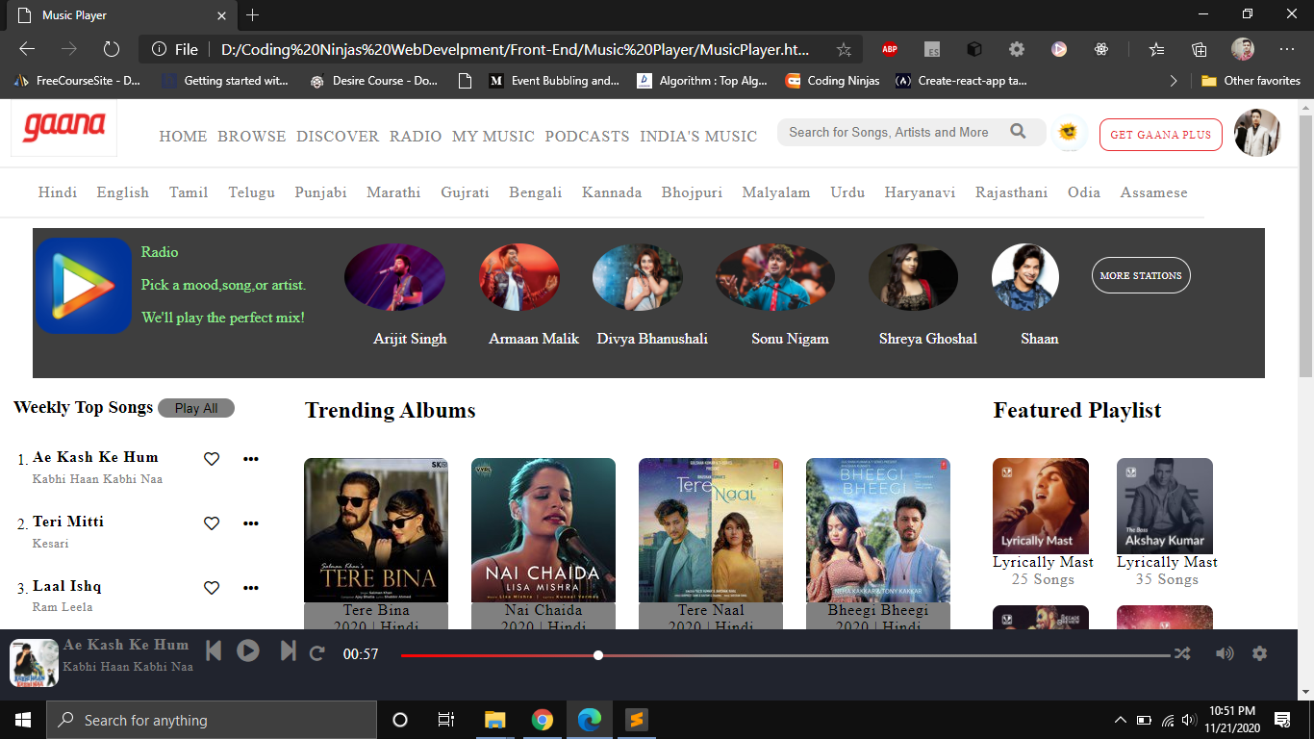This screenshot has width=1314, height=739.
Task: Open the player settings gear
Action: [1259, 653]
